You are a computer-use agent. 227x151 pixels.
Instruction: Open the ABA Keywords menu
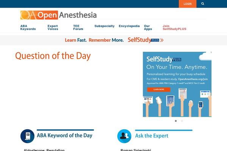[28, 28]
